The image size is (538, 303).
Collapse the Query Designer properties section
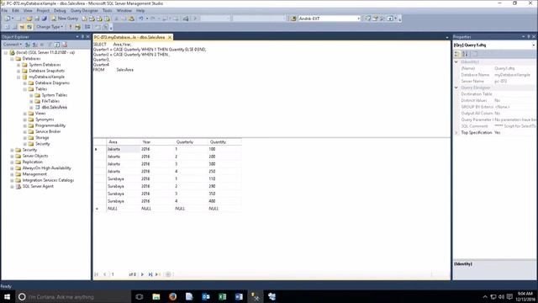click(x=456, y=88)
